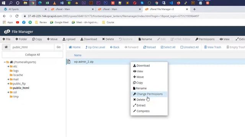
Task: Open the Facebook bookmark icon
Action: tap(24, 22)
